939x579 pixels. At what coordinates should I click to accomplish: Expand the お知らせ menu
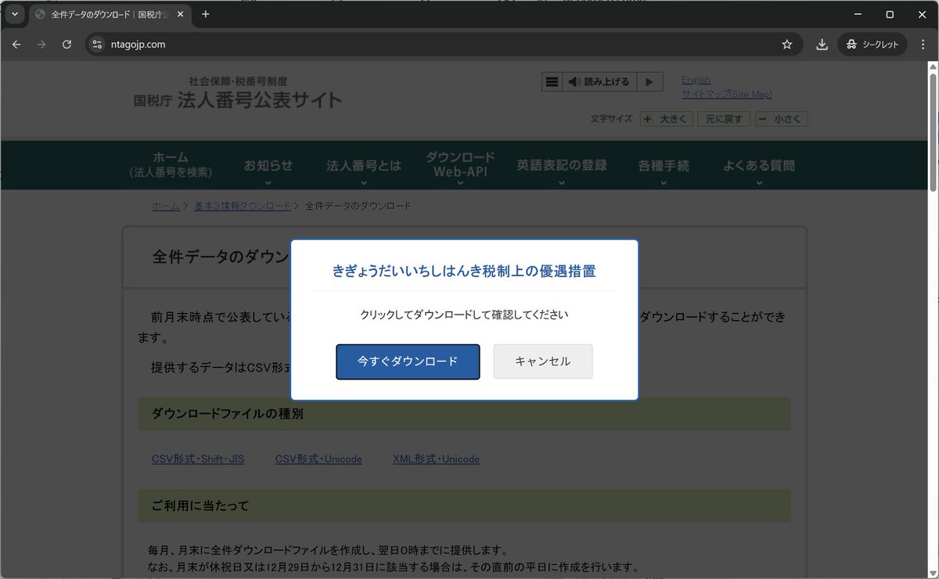click(x=268, y=165)
